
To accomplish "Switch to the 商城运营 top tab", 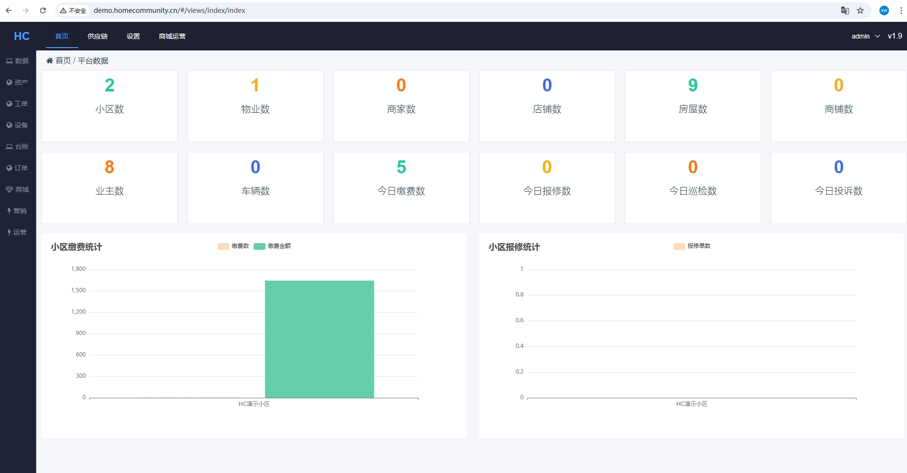I will point(172,36).
